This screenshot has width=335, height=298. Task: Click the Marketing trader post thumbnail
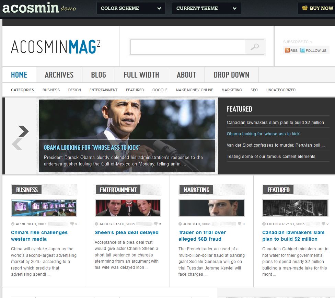(211, 208)
